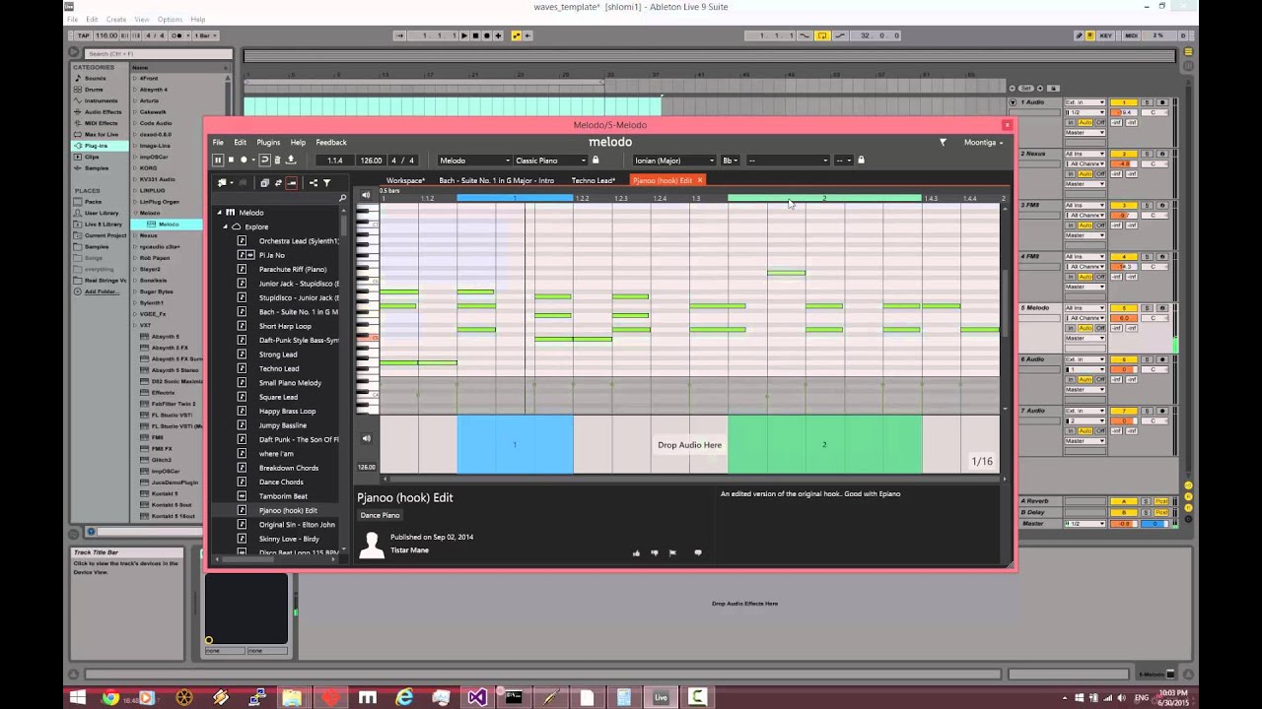1262x709 pixels.
Task: Click the track 1 volume value slider
Action: tap(1122, 112)
